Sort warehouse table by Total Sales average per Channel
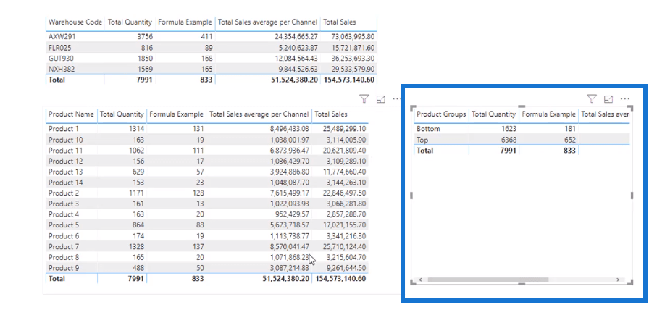Image resolution: width=657 pixels, height=323 pixels. (267, 22)
